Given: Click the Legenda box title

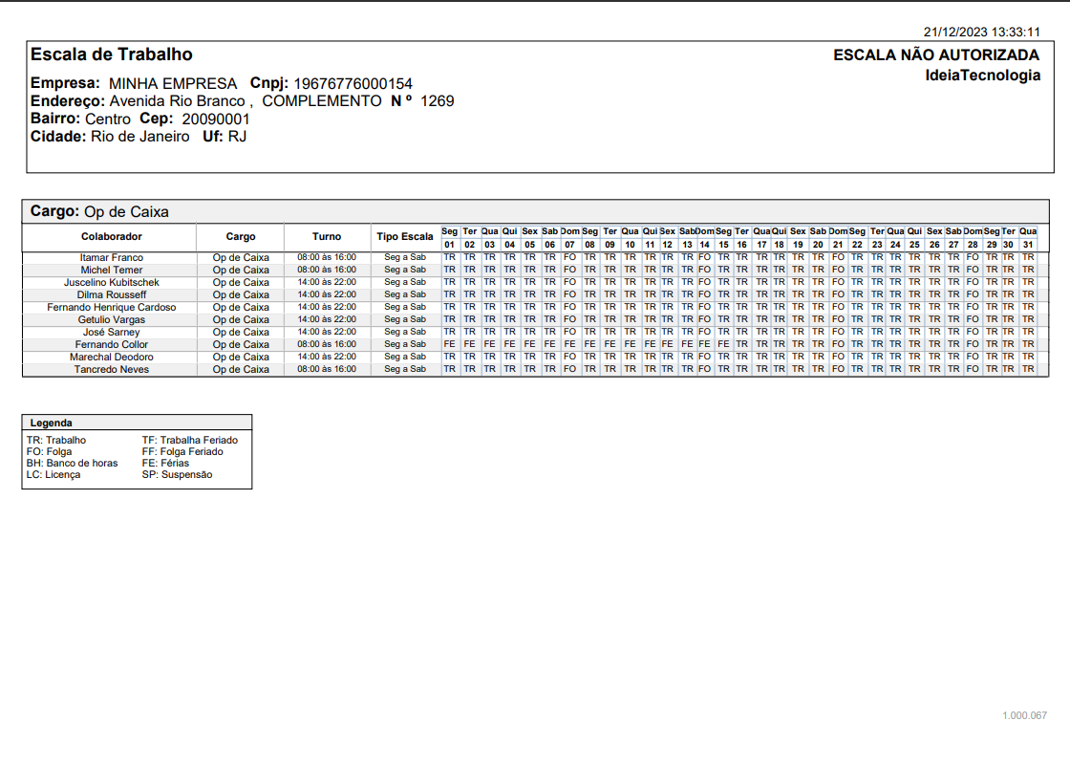Looking at the screenshot, I should coord(51,423).
